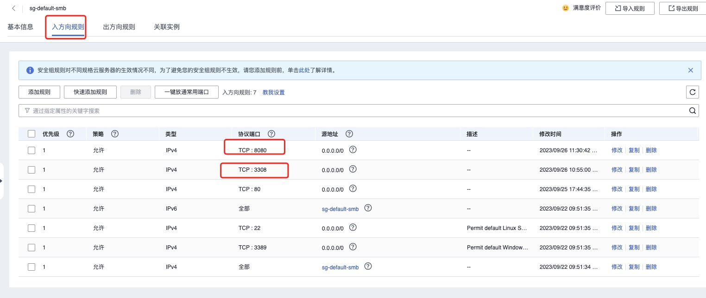Click the refresh icon above the rules table
The image size is (706, 298).
(x=692, y=92)
